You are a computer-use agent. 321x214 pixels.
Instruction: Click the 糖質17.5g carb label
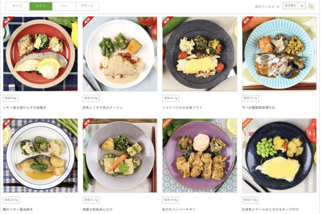click(x=250, y=200)
